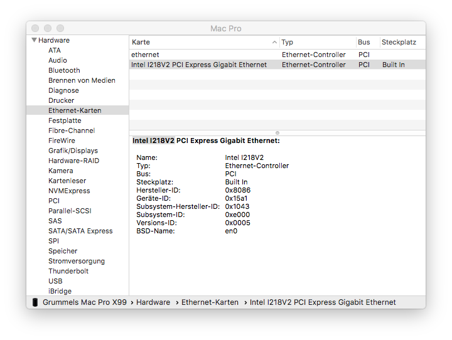Select NVMExpress entry

tap(69, 191)
